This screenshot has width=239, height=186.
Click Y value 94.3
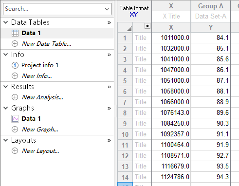(211, 177)
